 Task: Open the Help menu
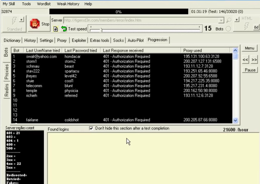[88, 4]
